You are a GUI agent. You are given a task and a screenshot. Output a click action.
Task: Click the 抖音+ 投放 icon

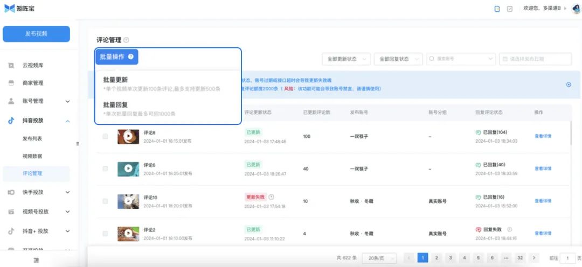[x=11, y=231]
